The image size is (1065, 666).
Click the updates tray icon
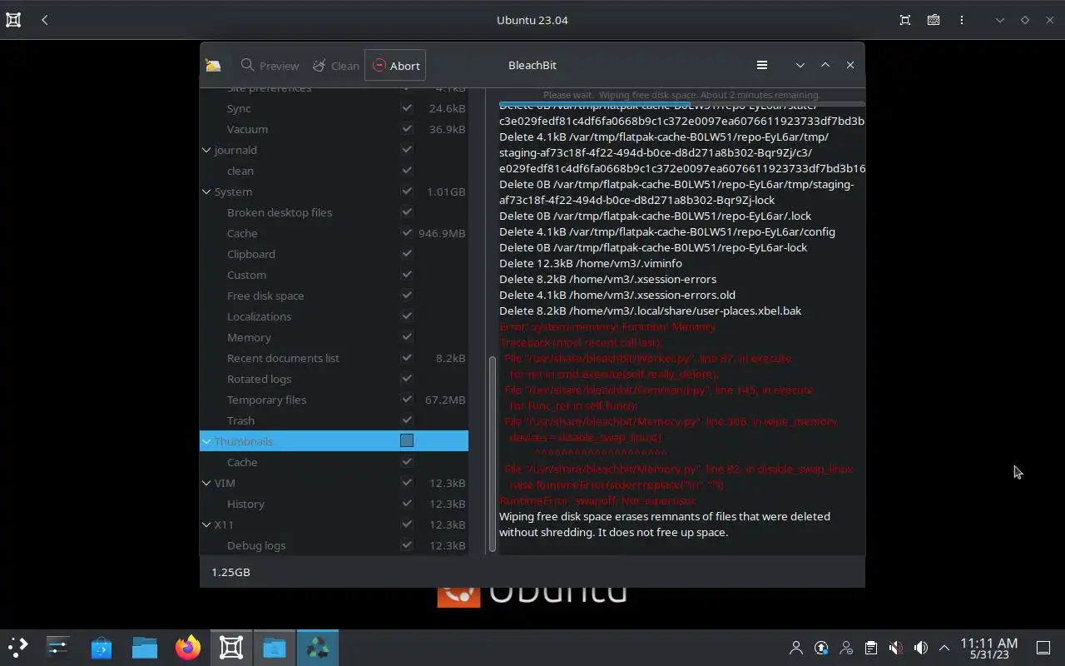point(821,648)
